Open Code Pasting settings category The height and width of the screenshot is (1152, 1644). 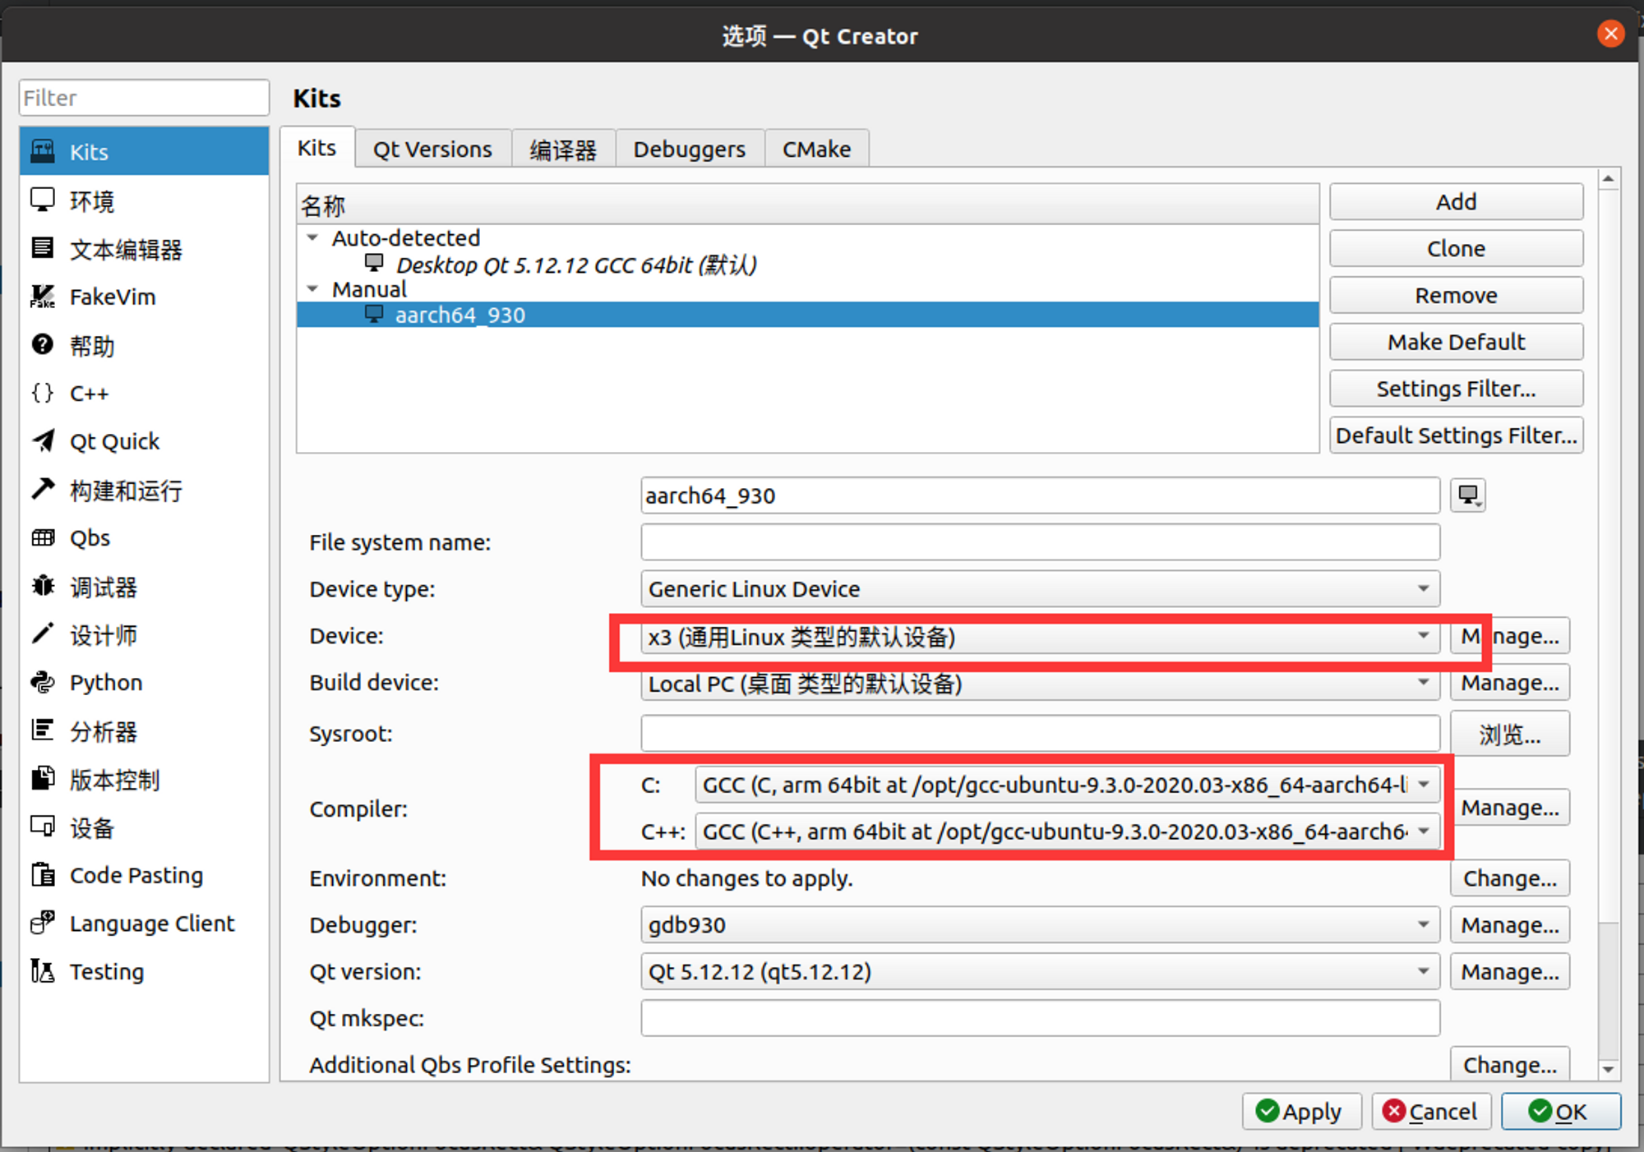[144, 876]
